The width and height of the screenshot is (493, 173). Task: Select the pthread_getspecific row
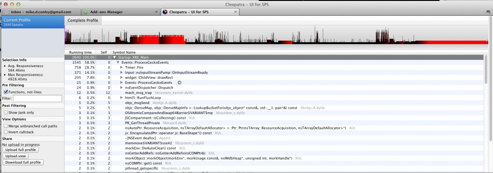pos(274,168)
